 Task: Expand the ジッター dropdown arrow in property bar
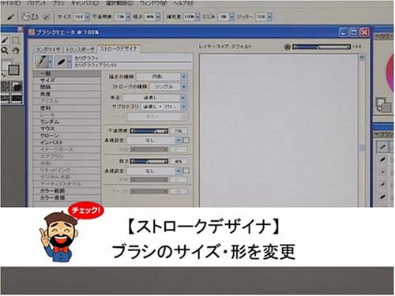[269, 17]
